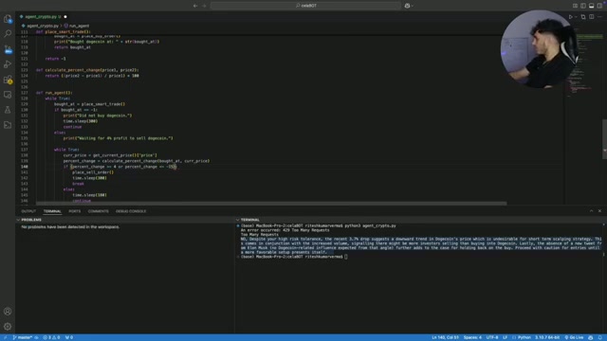Click Ln 140, Col 51 cursor position

(445, 337)
